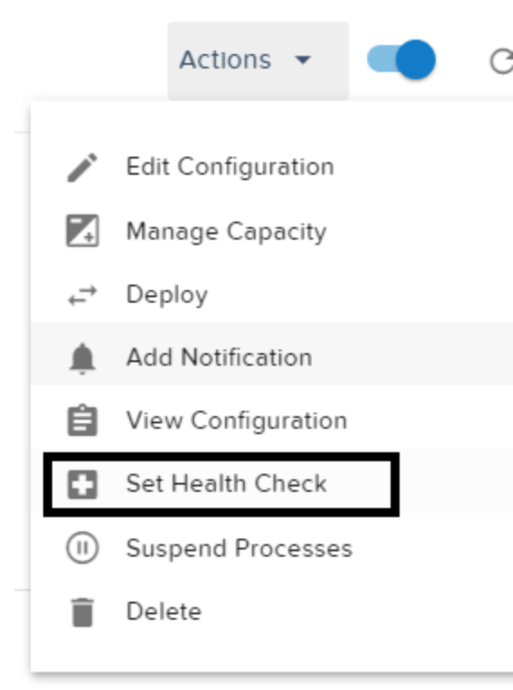Screen dimensions: 513x690
Task: Click the pause icon for Suspend Processes
Action: [82, 548]
